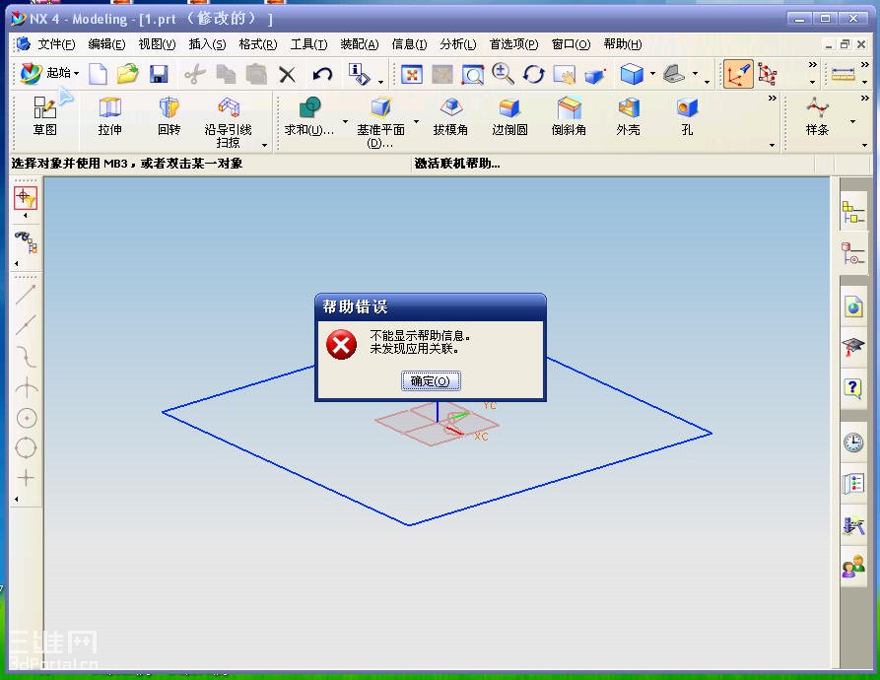Click the Paste icon
This screenshot has width=880, height=680.
[x=256, y=74]
